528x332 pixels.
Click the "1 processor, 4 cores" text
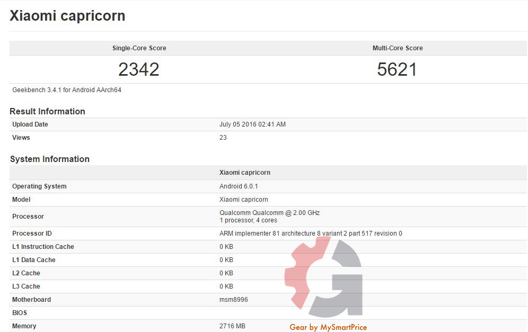coord(248,220)
